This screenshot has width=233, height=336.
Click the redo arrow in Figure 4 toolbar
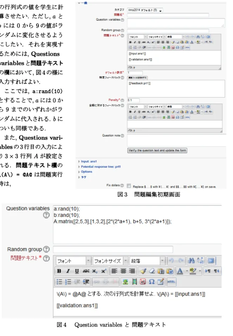(x=181, y=260)
